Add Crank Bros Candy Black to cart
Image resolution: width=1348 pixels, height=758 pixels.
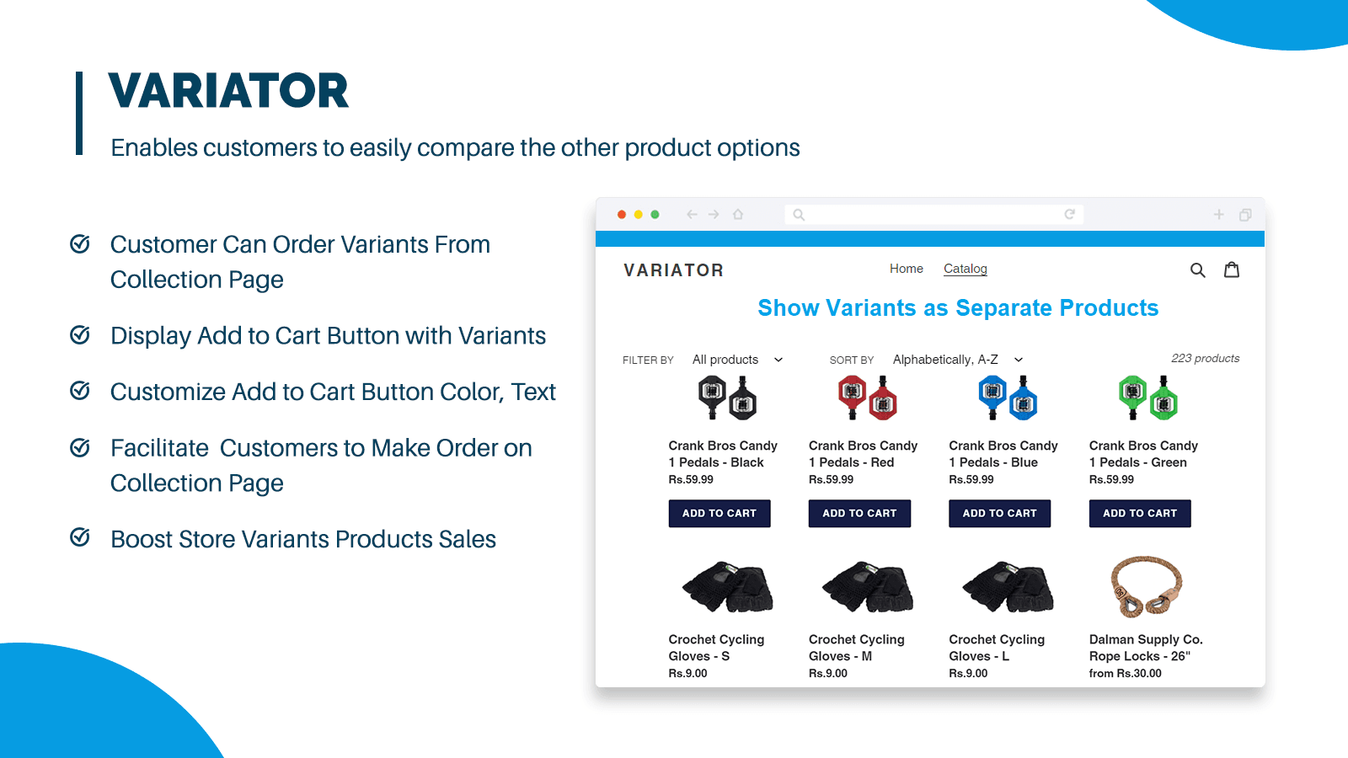click(719, 513)
